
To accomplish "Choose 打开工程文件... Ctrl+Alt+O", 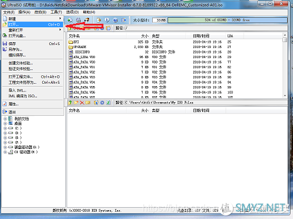I will tap(33, 77).
